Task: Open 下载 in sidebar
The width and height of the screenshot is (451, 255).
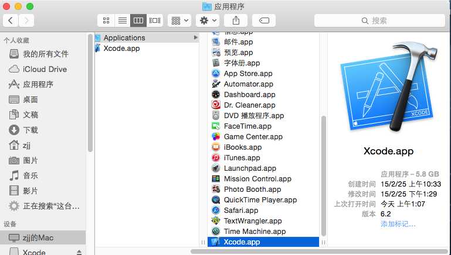Action: [43, 130]
